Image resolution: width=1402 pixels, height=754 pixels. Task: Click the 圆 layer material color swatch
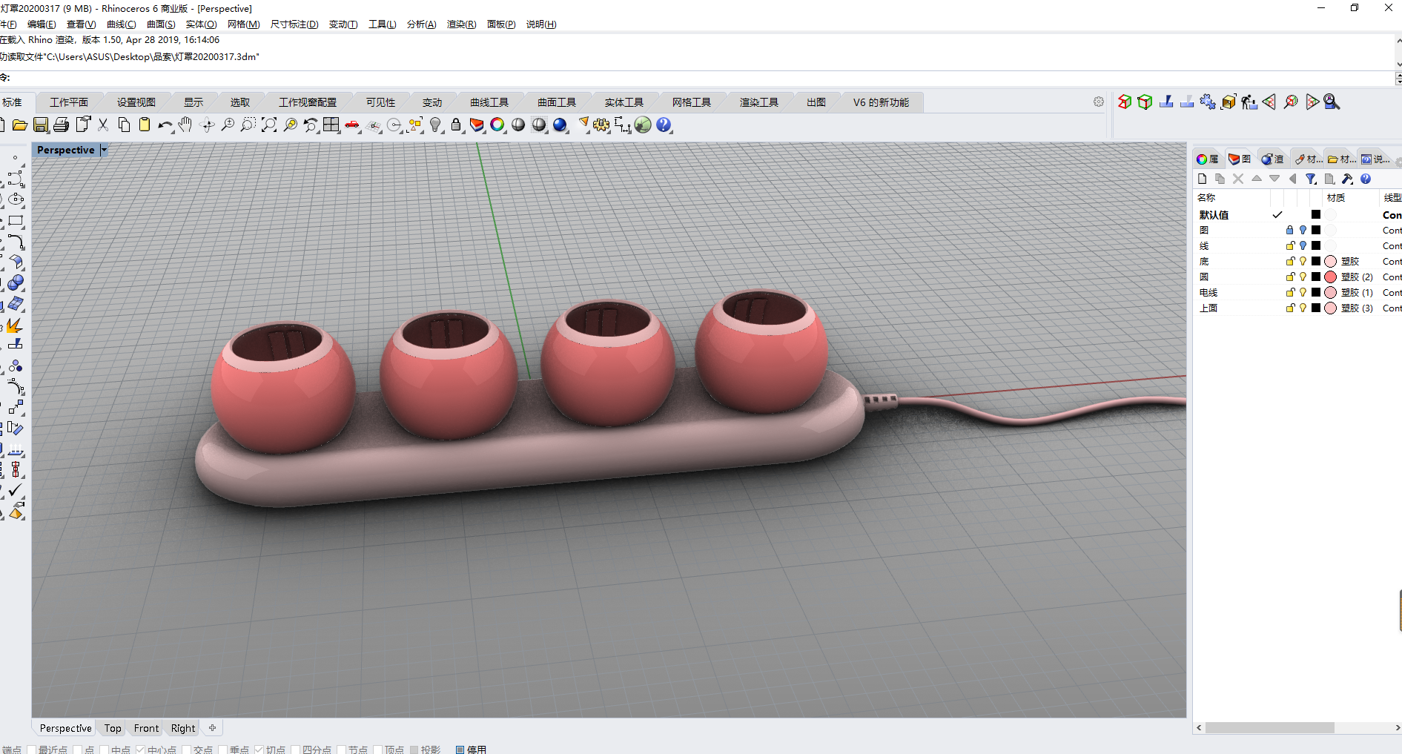tap(1330, 277)
